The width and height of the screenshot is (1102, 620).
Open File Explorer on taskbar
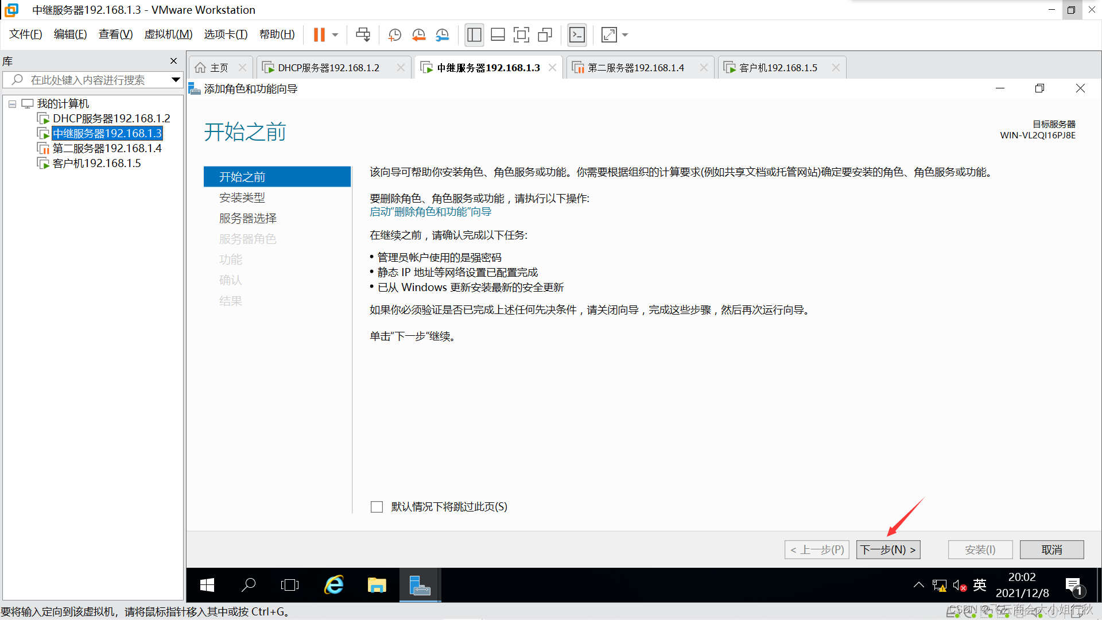point(377,585)
